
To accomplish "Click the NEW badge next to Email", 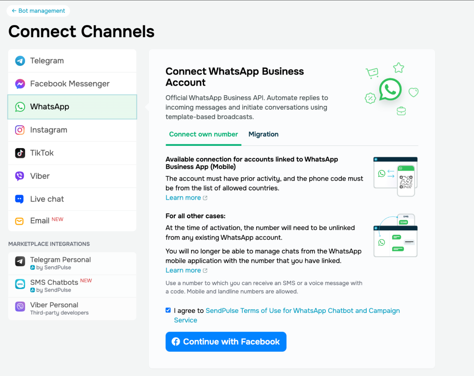I will pos(57,219).
